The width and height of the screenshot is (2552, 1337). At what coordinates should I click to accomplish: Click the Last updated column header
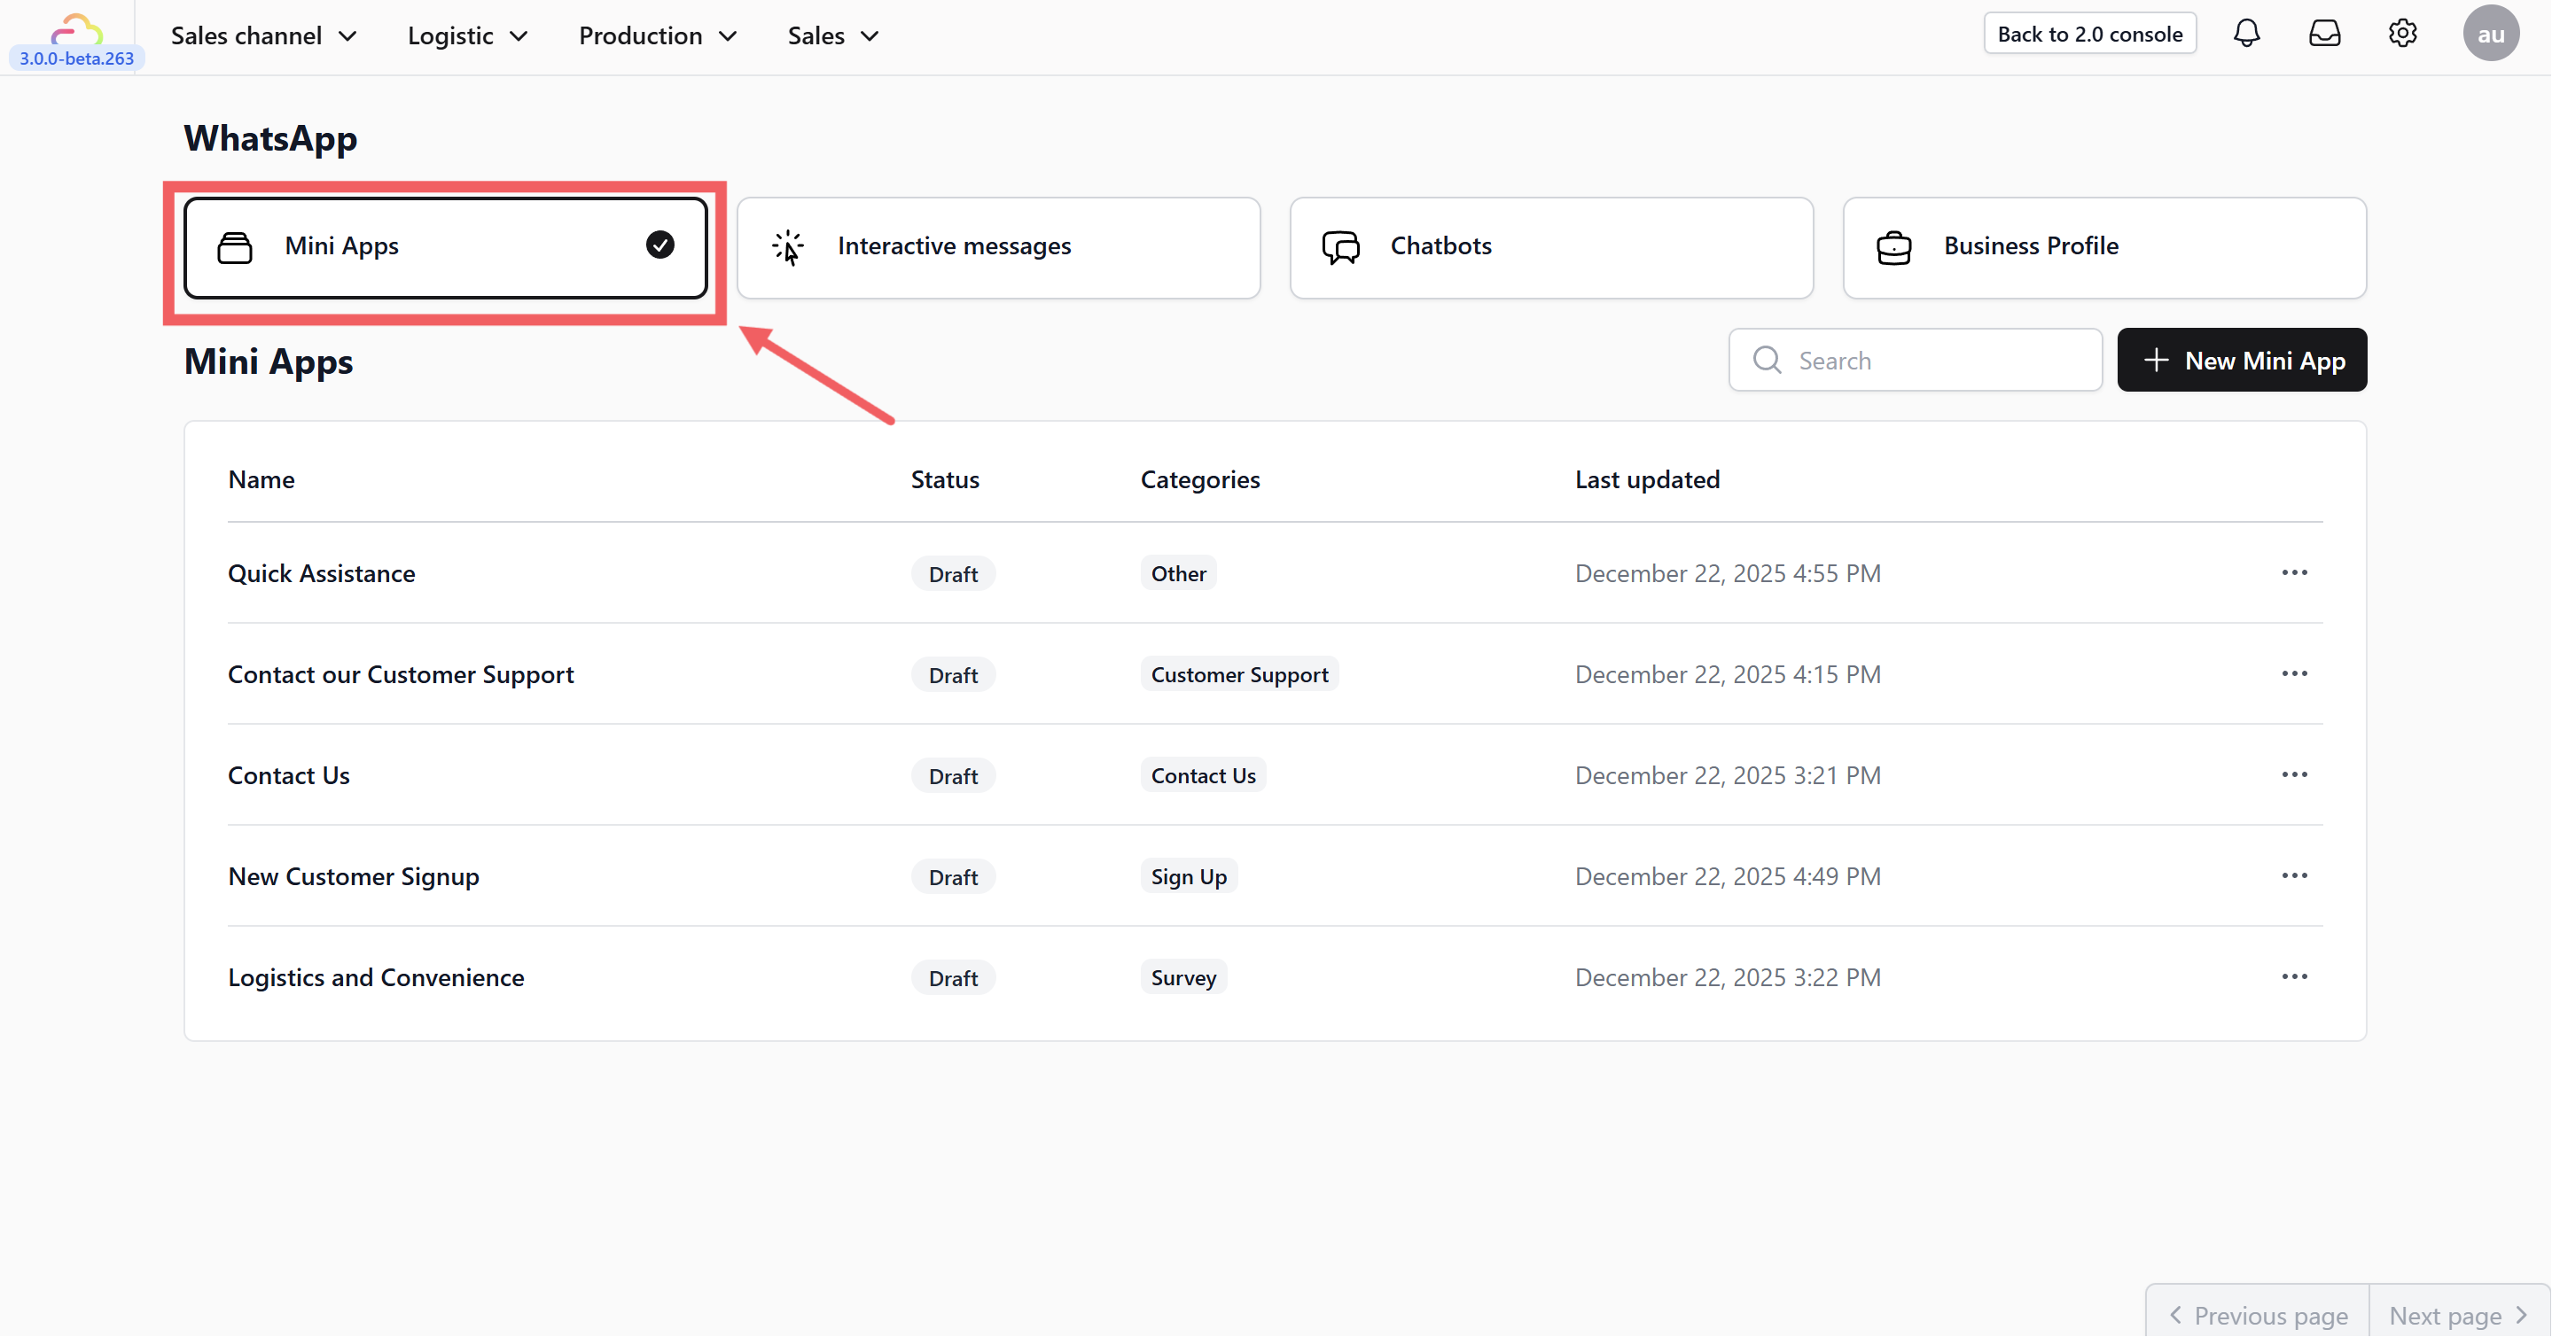(x=1646, y=479)
